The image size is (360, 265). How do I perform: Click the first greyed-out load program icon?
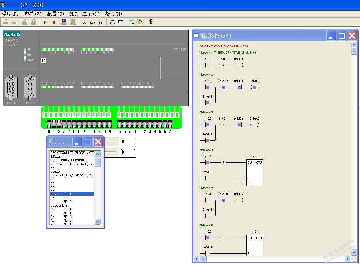5,22
